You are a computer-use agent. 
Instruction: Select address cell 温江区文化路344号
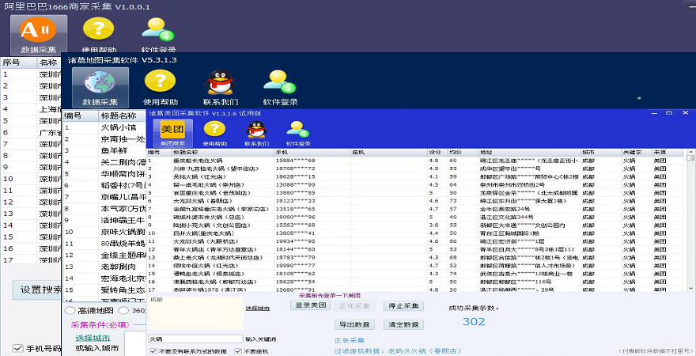[530, 217]
